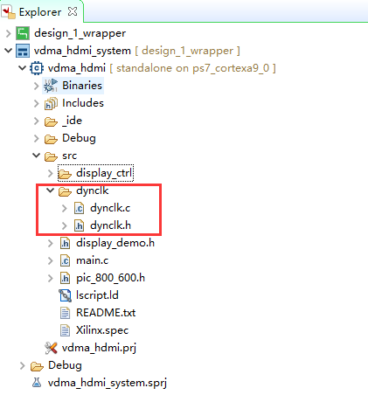Click the vdma_hdmi.prj tools icon

(51, 348)
